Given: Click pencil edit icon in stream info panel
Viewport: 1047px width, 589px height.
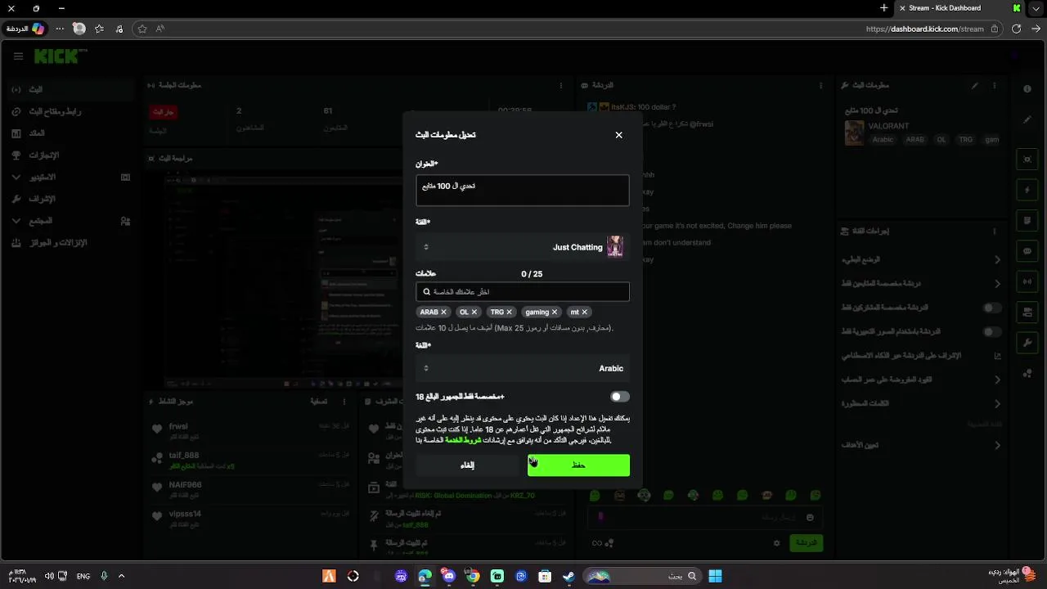Looking at the screenshot, I should (975, 85).
